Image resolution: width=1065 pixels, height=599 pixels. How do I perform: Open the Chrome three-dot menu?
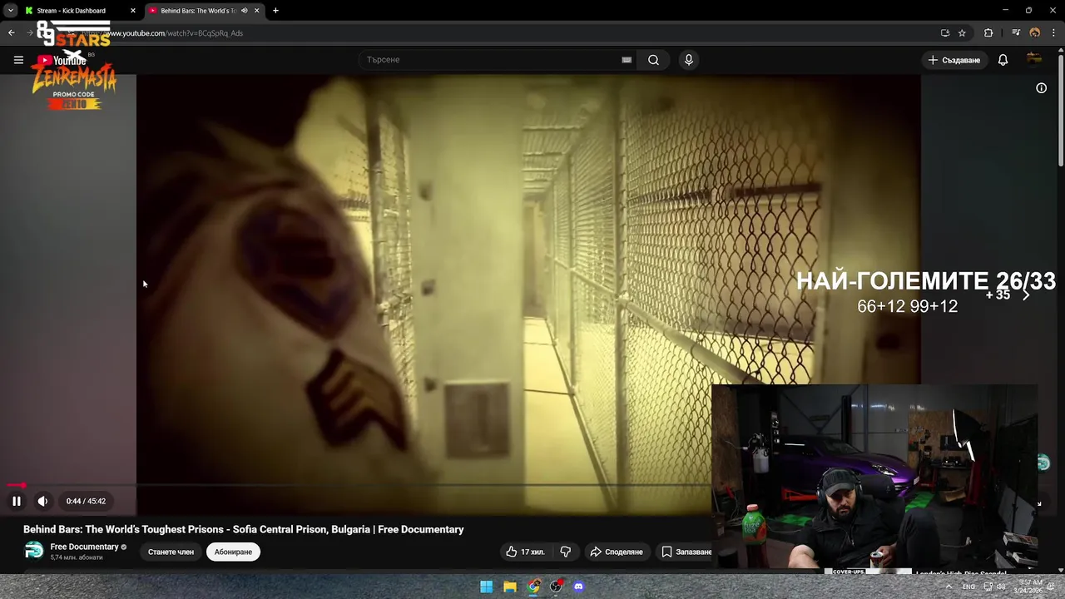click(x=1053, y=33)
